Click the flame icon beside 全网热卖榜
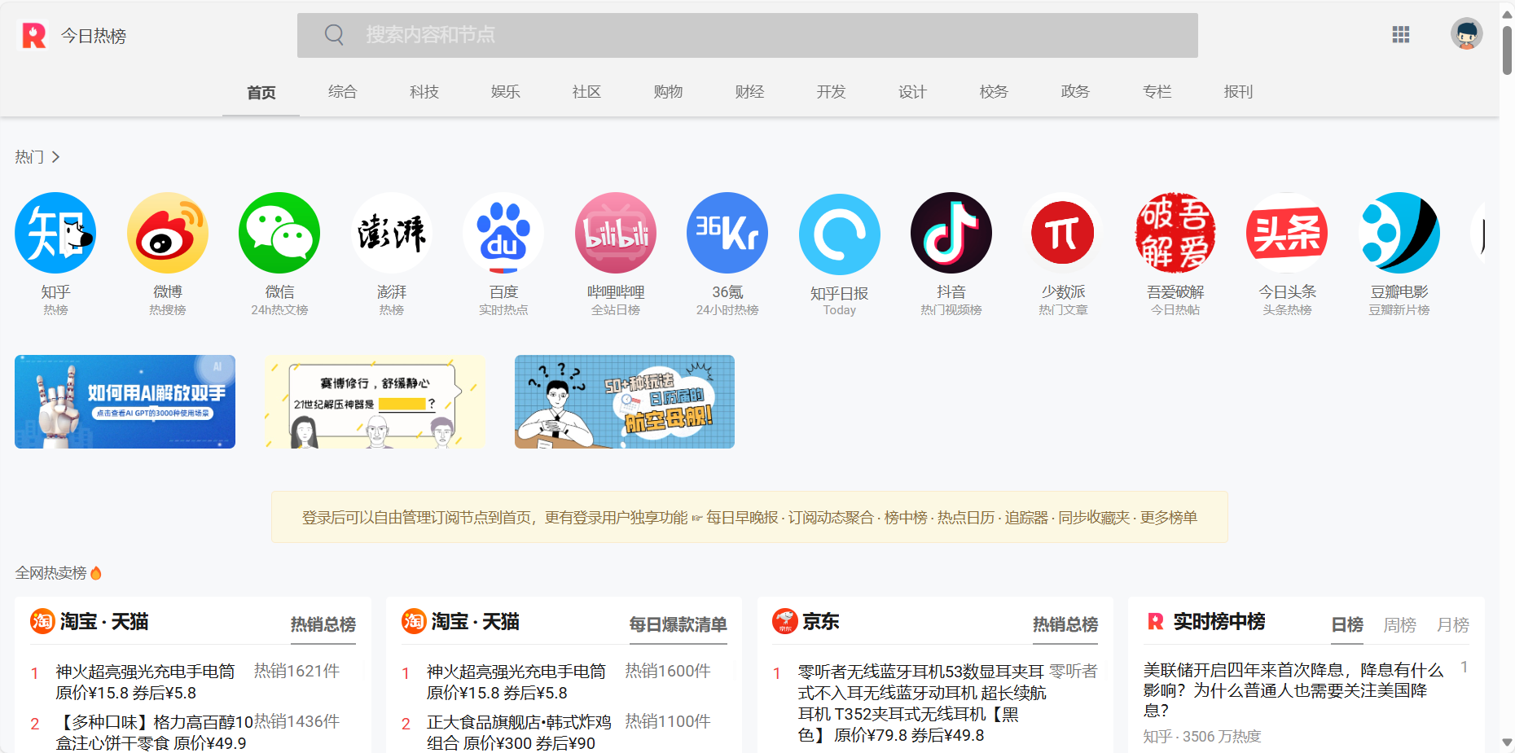1515x753 pixels. (96, 573)
